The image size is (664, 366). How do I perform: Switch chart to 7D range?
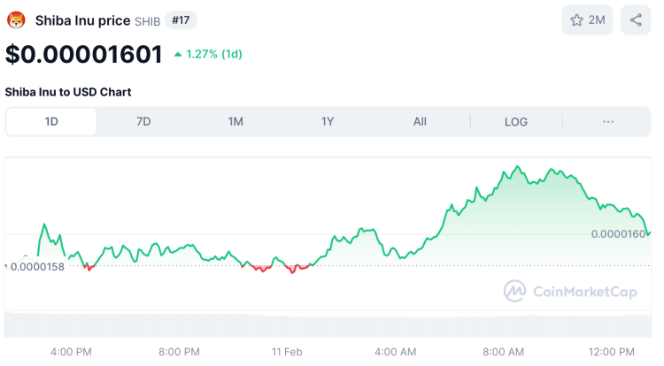tap(143, 122)
